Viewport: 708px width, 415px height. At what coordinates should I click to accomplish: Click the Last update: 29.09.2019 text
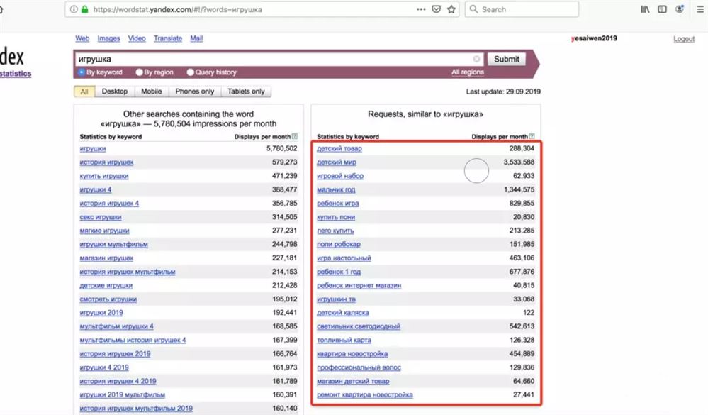coord(503,92)
